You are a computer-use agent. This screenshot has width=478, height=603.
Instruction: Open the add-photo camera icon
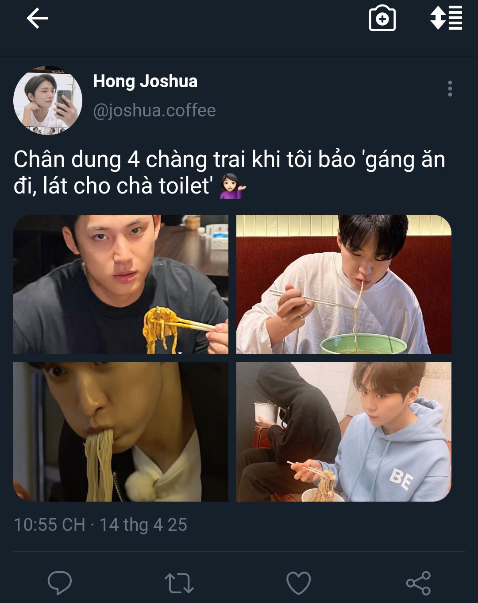point(382,18)
